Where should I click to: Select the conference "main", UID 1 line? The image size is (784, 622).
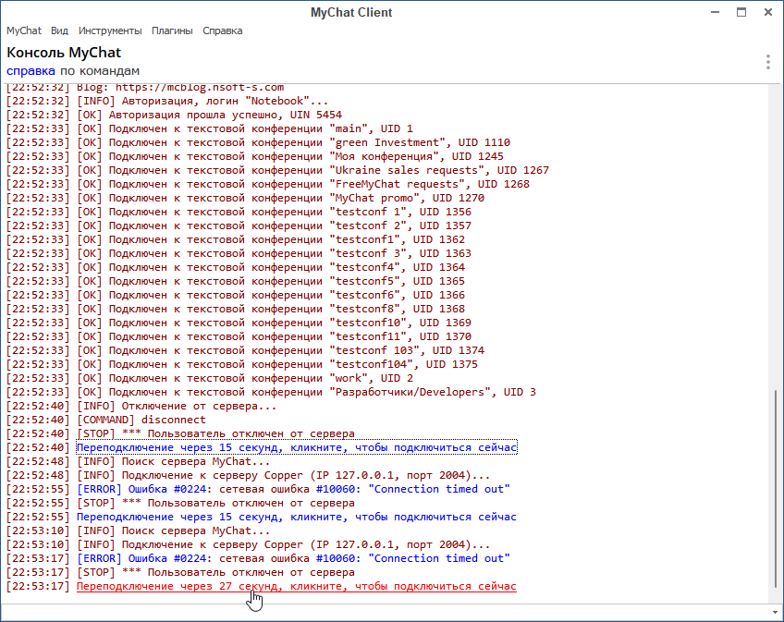210,128
